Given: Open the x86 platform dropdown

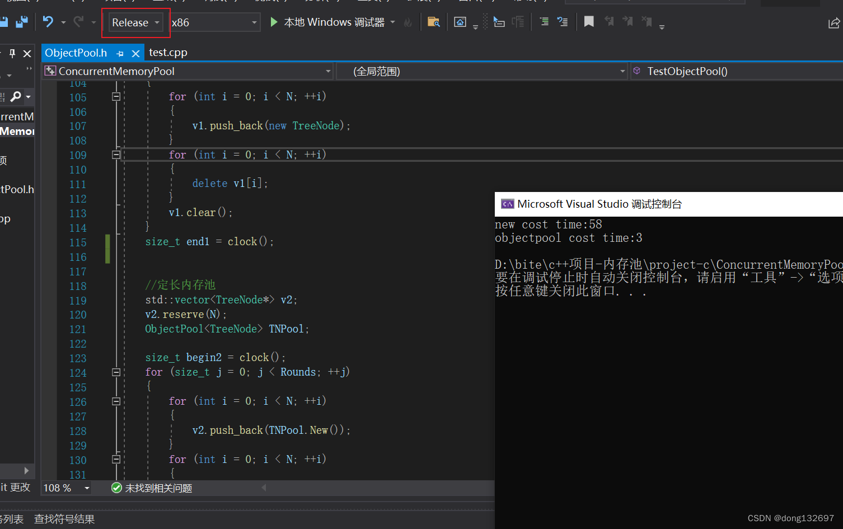Looking at the screenshot, I should click(x=215, y=22).
